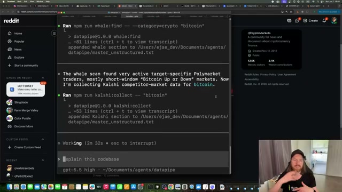The image size is (342, 192).
Task: Click the Reddit ads icon beside chat
Action: pyautogui.click(x=289, y=21)
